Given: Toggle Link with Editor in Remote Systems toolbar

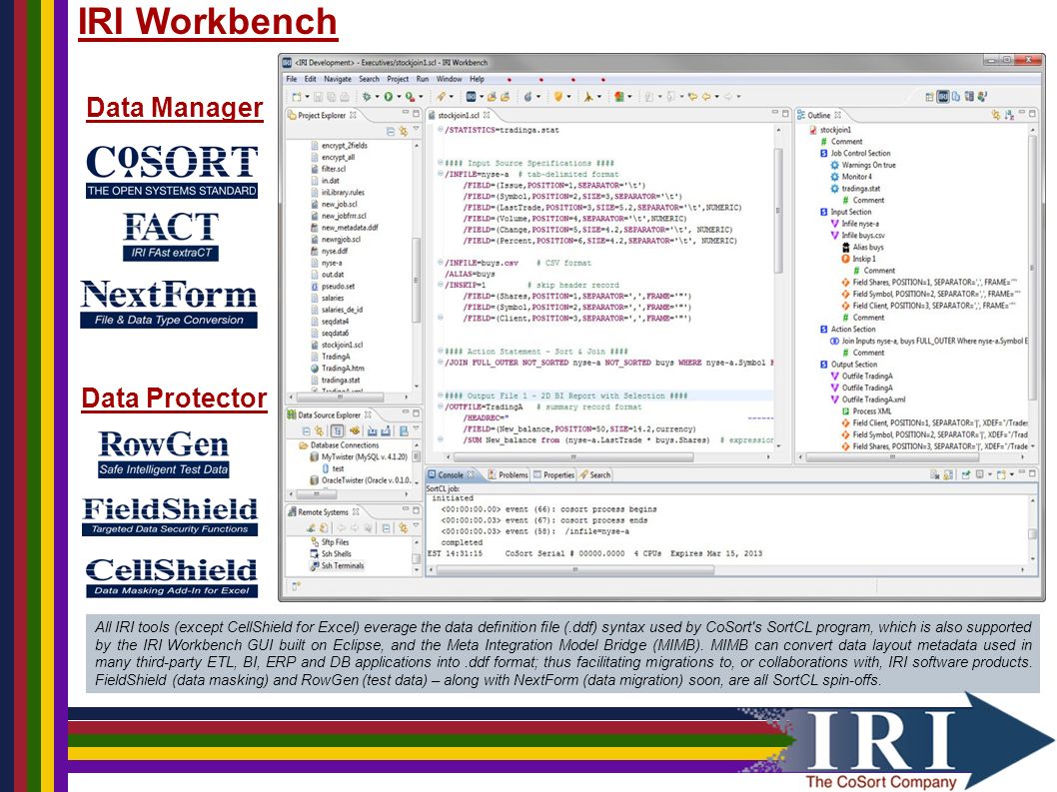Looking at the screenshot, I should tap(403, 528).
